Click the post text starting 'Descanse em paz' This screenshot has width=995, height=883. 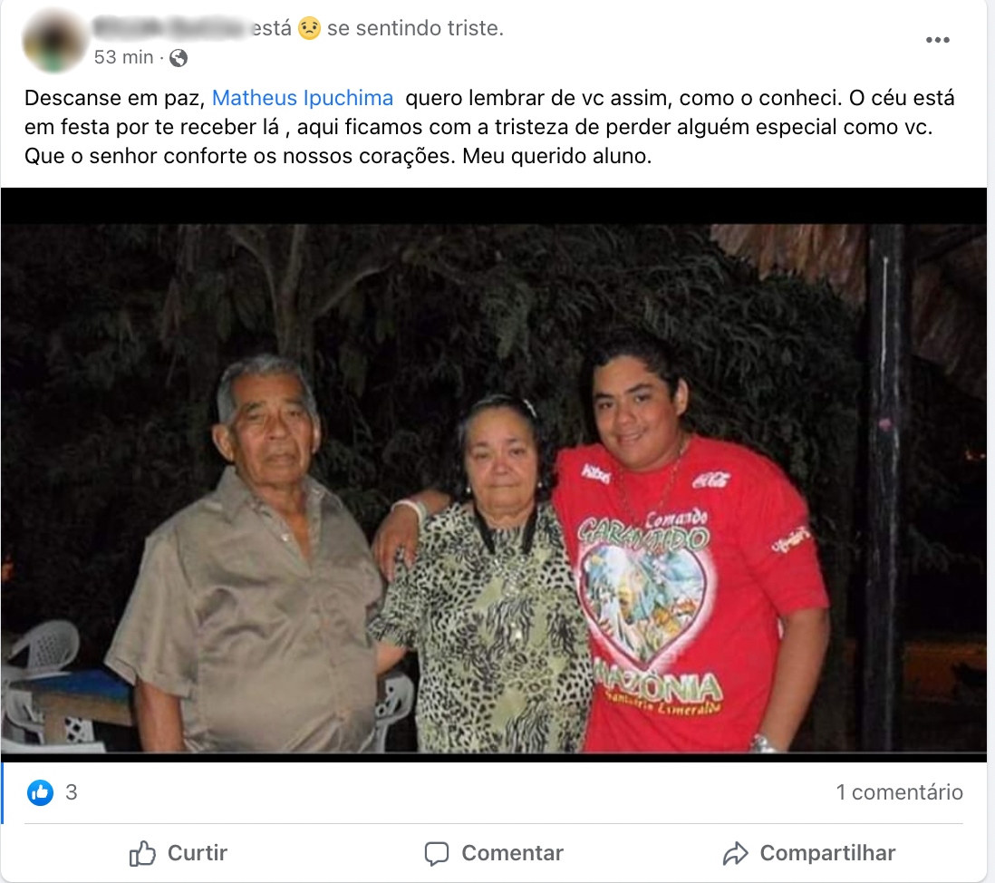pyautogui.click(x=489, y=126)
